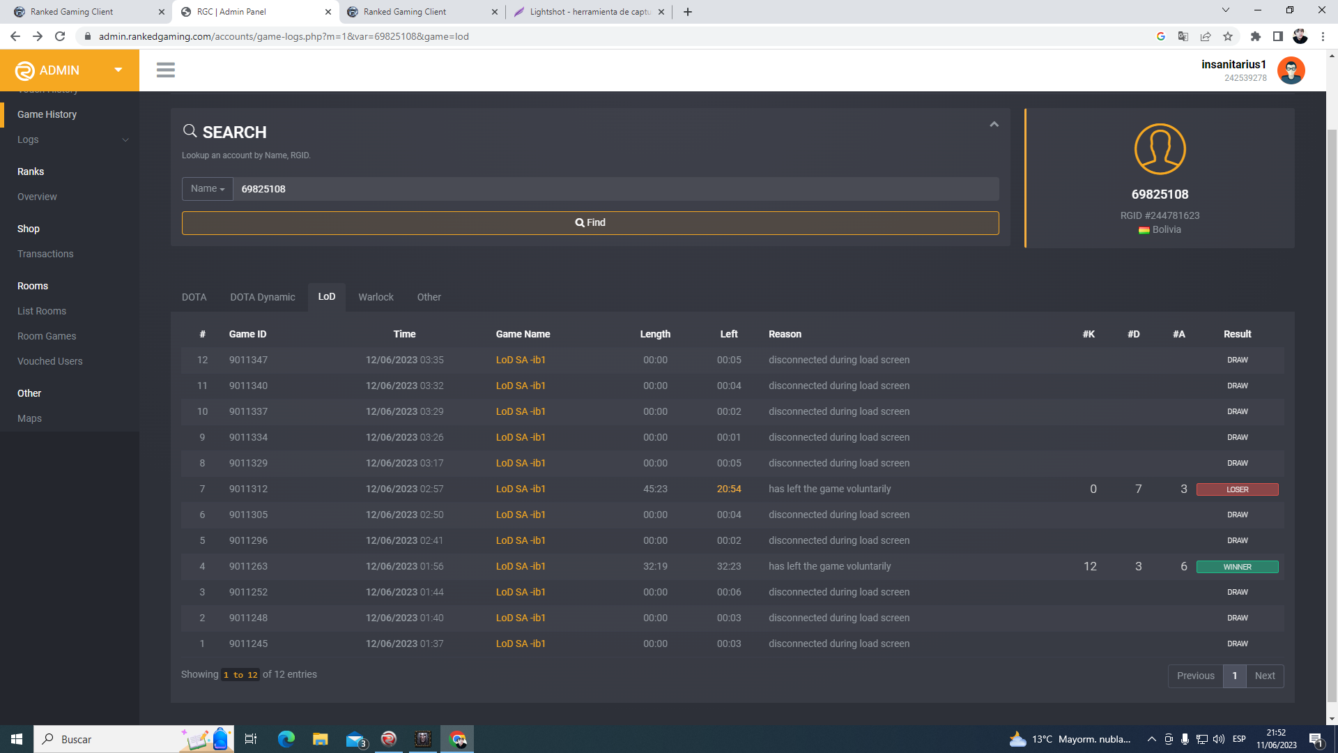Sort table by Time column header
The height and width of the screenshot is (753, 1338).
[x=404, y=335]
